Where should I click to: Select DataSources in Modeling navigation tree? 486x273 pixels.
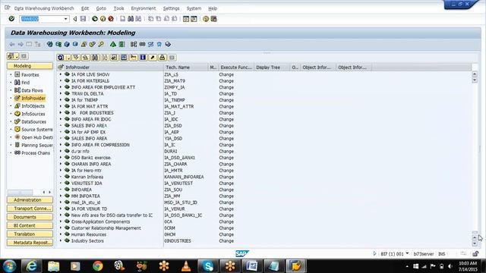click(33, 121)
